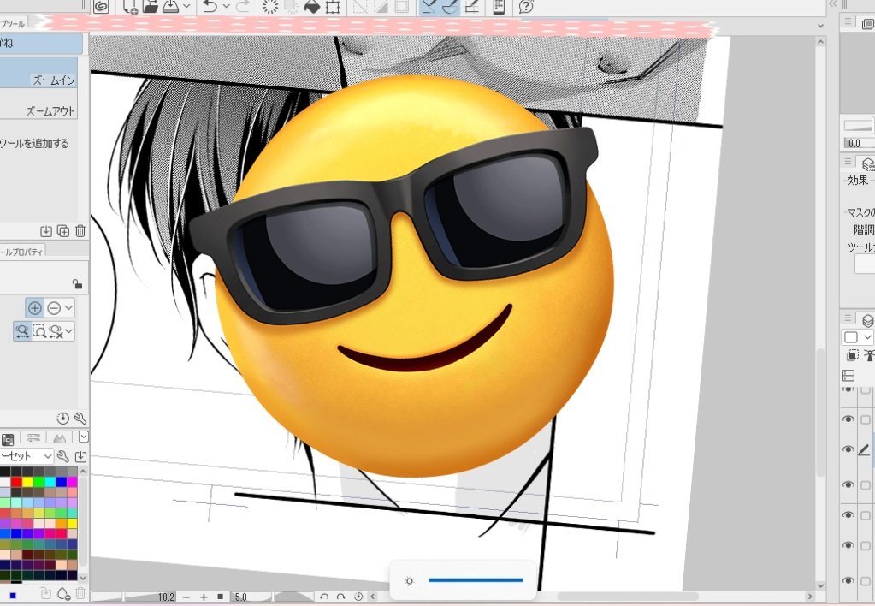This screenshot has height=606, width=875.
Task: Zoom in canvas with plus button
Action: point(204,597)
